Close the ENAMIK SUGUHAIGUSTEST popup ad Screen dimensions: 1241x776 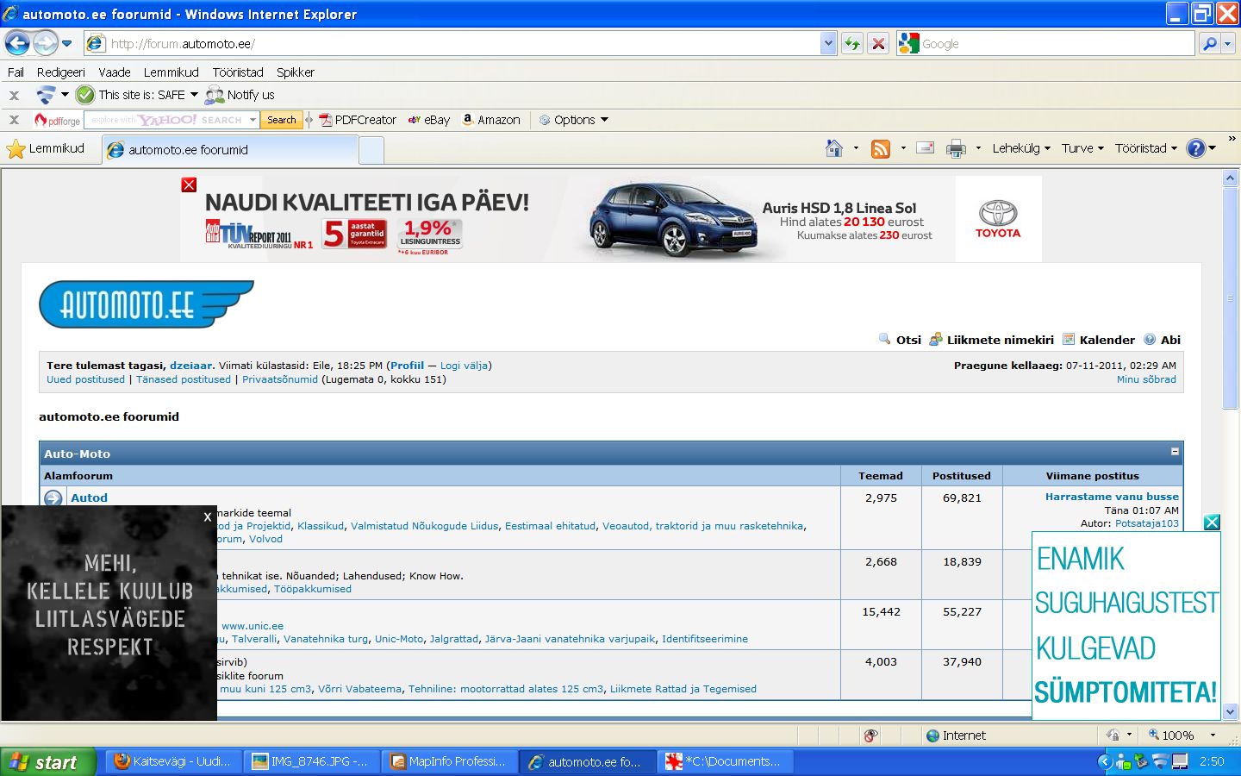1212,523
